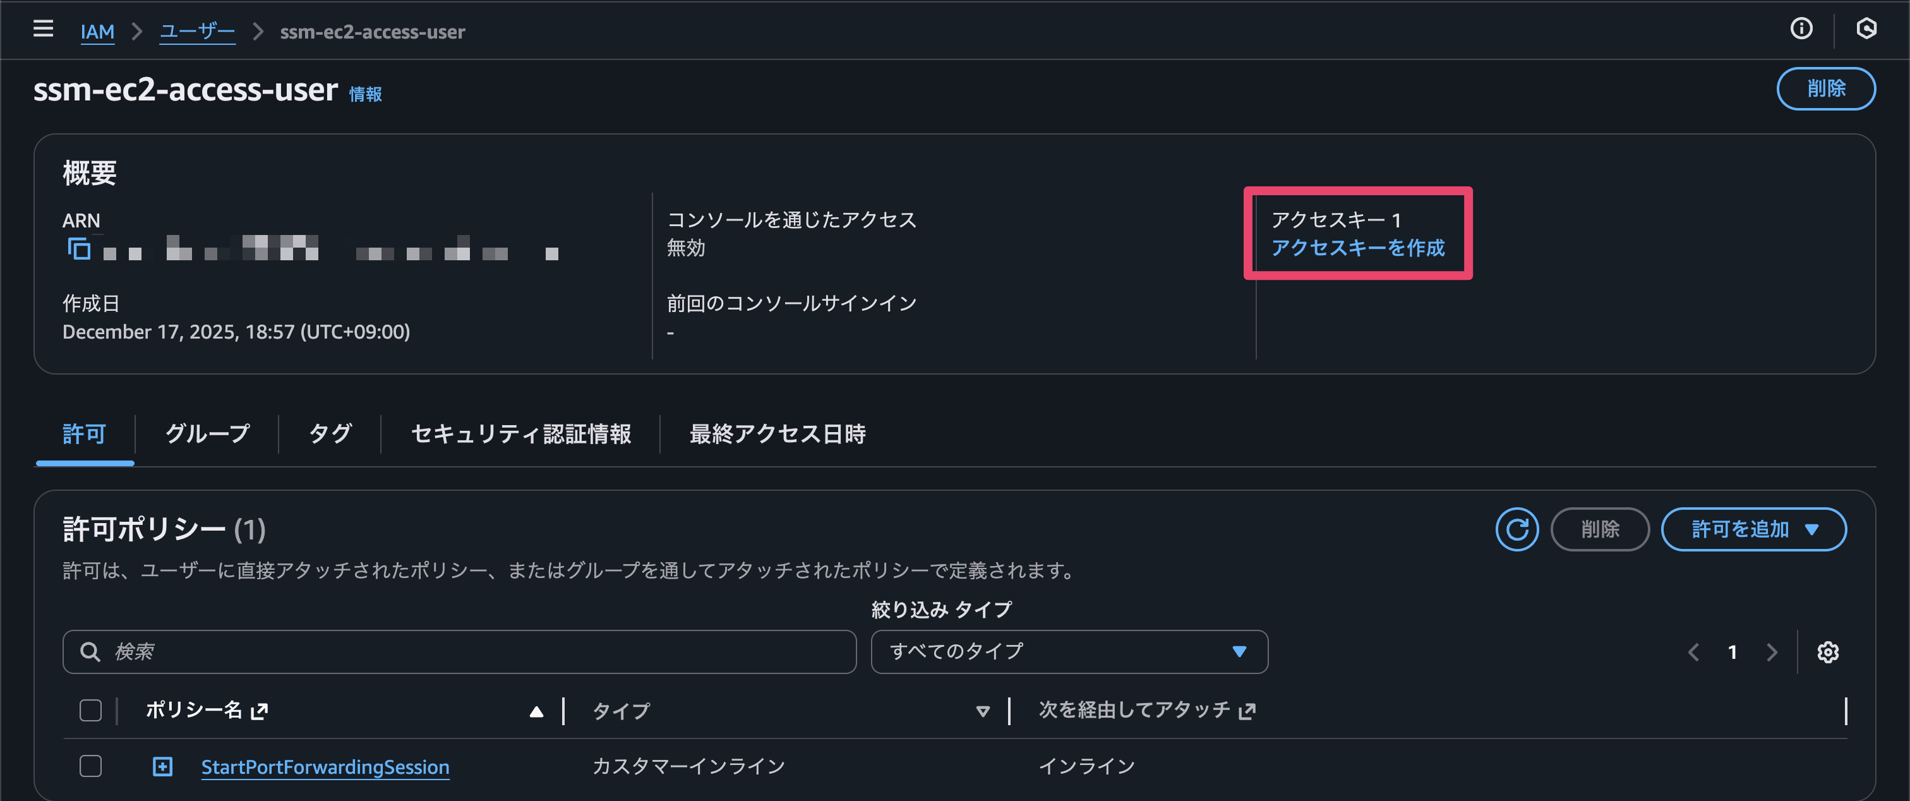The width and height of the screenshot is (1910, 801).
Task: Open the table preferences gear
Action: [1828, 652]
